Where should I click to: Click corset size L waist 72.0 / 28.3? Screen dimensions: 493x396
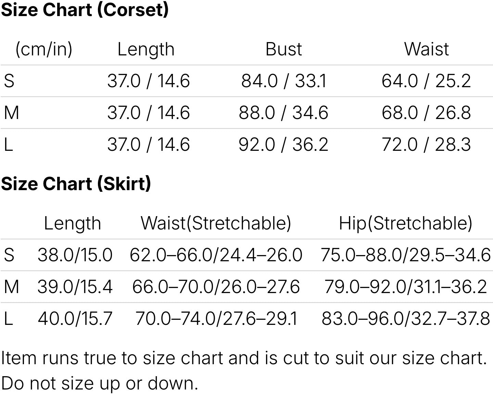(x=426, y=144)
